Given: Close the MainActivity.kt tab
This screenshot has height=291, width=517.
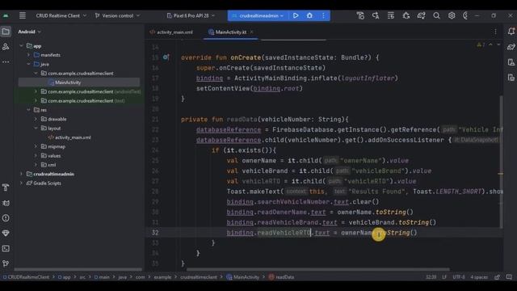Looking at the screenshot, I should tap(252, 32).
